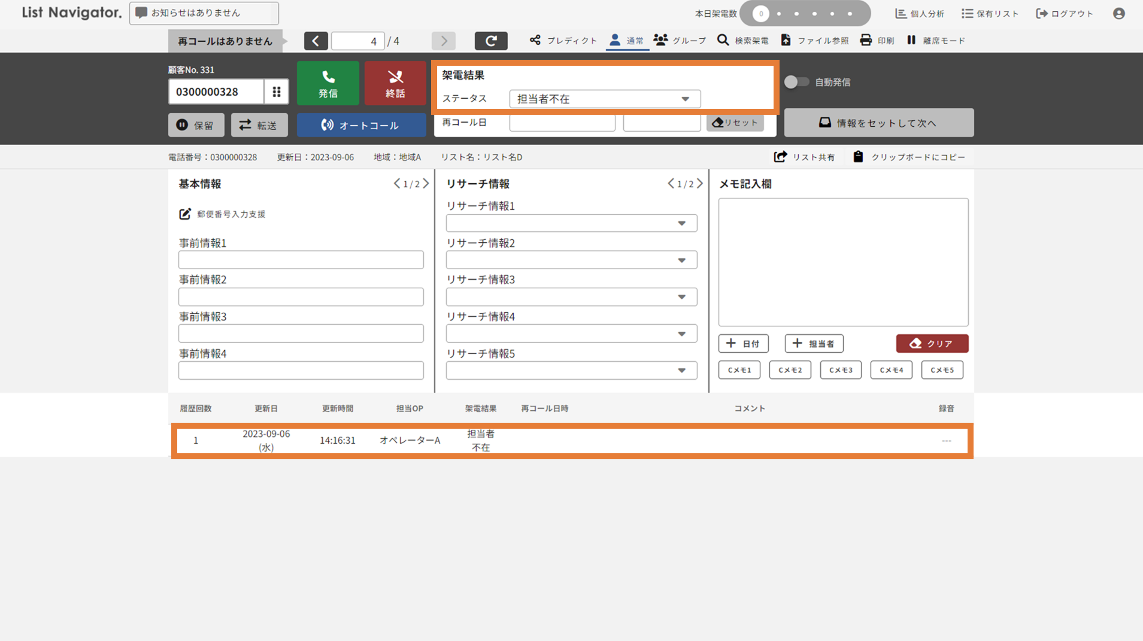Expand the リサーチ情報3 dropdown

pyautogui.click(x=571, y=297)
